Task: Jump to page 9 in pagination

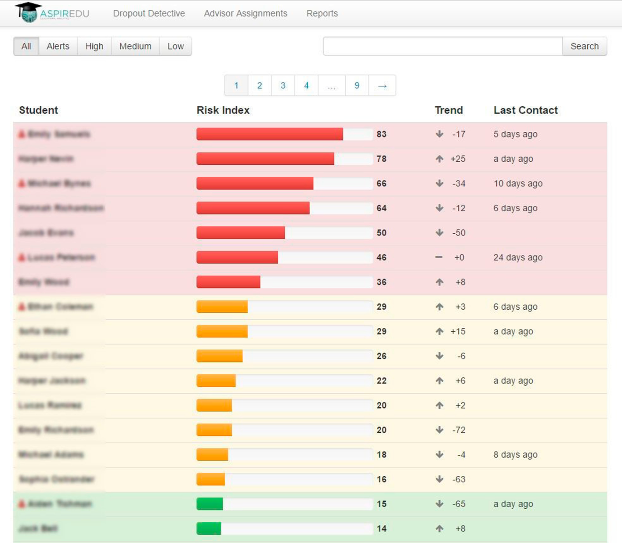Action: (357, 85)
